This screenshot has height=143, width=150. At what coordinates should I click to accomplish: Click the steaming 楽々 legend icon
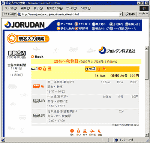click(x=85, y=131)
